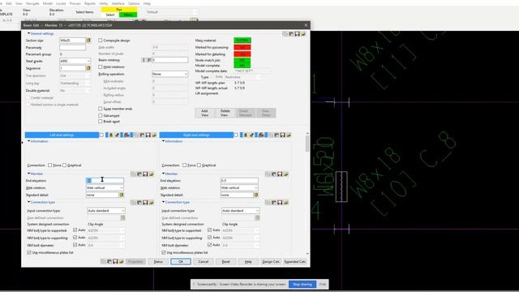Collapse the left Information section

[x=29, y=141]
